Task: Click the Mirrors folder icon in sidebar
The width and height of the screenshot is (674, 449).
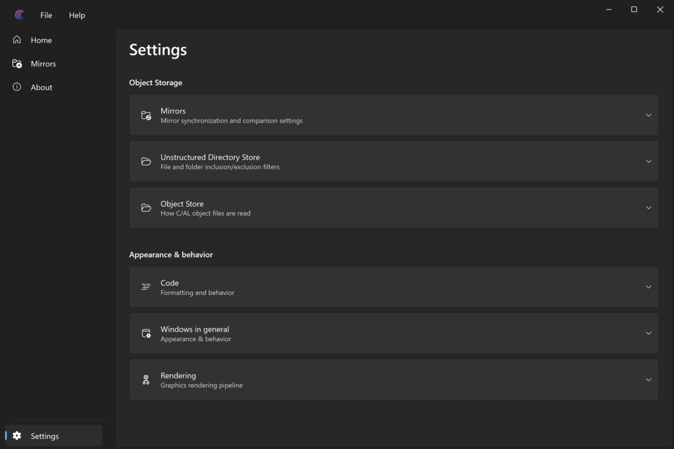Action: click(17, 64)
